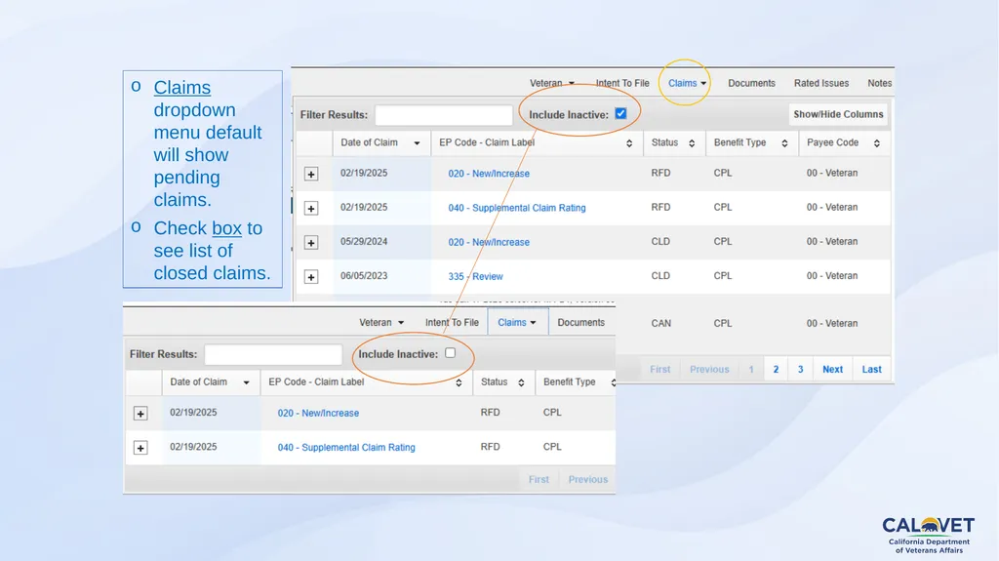
Task: Open 040 - Supplemental Claim Rating link upper table
Action: tap(517, 208)
